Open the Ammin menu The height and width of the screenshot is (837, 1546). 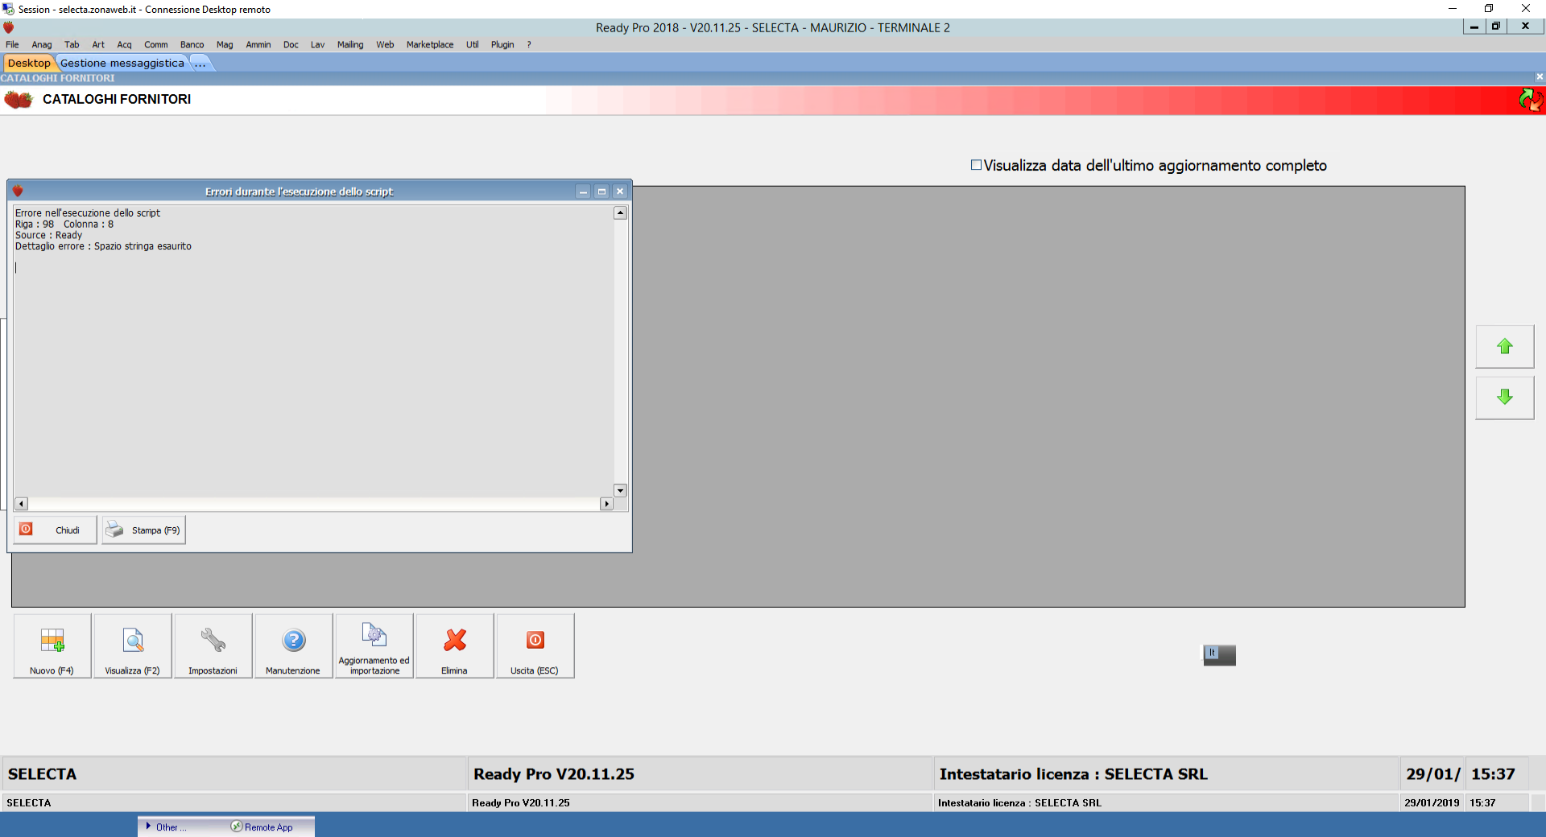click(x=258, y=44)
